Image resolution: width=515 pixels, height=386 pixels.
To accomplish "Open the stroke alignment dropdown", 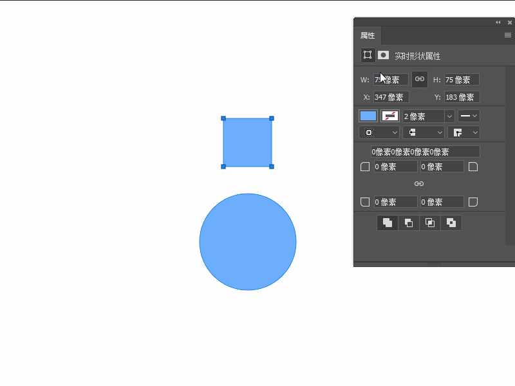I will tap(379, 132).
